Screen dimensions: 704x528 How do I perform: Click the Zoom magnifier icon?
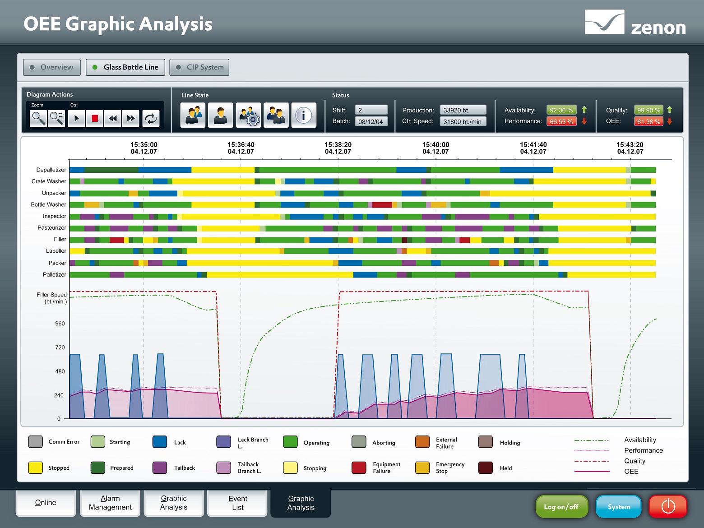tap(38, 118)
